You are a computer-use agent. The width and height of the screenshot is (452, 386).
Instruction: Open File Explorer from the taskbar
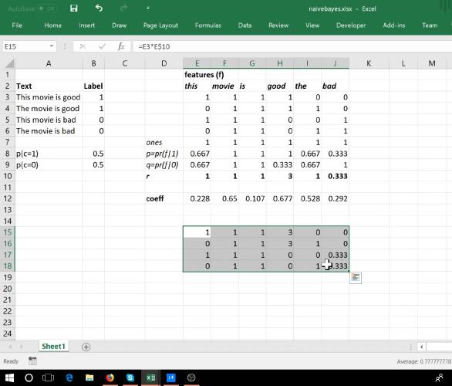coord(89,378)
